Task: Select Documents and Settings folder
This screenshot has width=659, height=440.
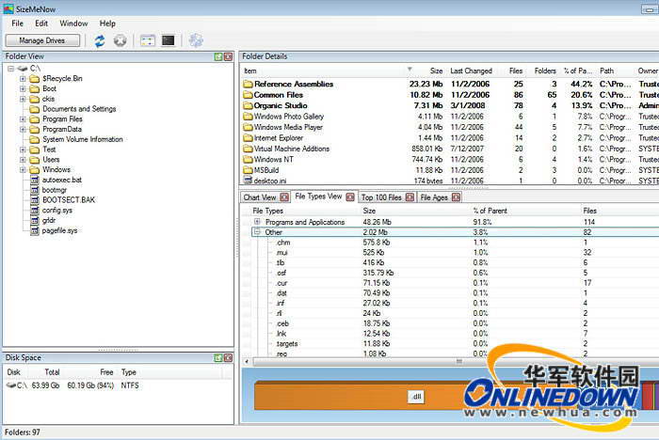Action: [79, 109]
